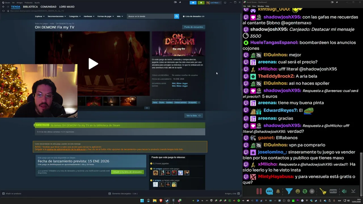The image size is (363, 204).
Task: Click Añadir un producto in Steam footer
Action: pyautogui.click(x=12, y=194)
